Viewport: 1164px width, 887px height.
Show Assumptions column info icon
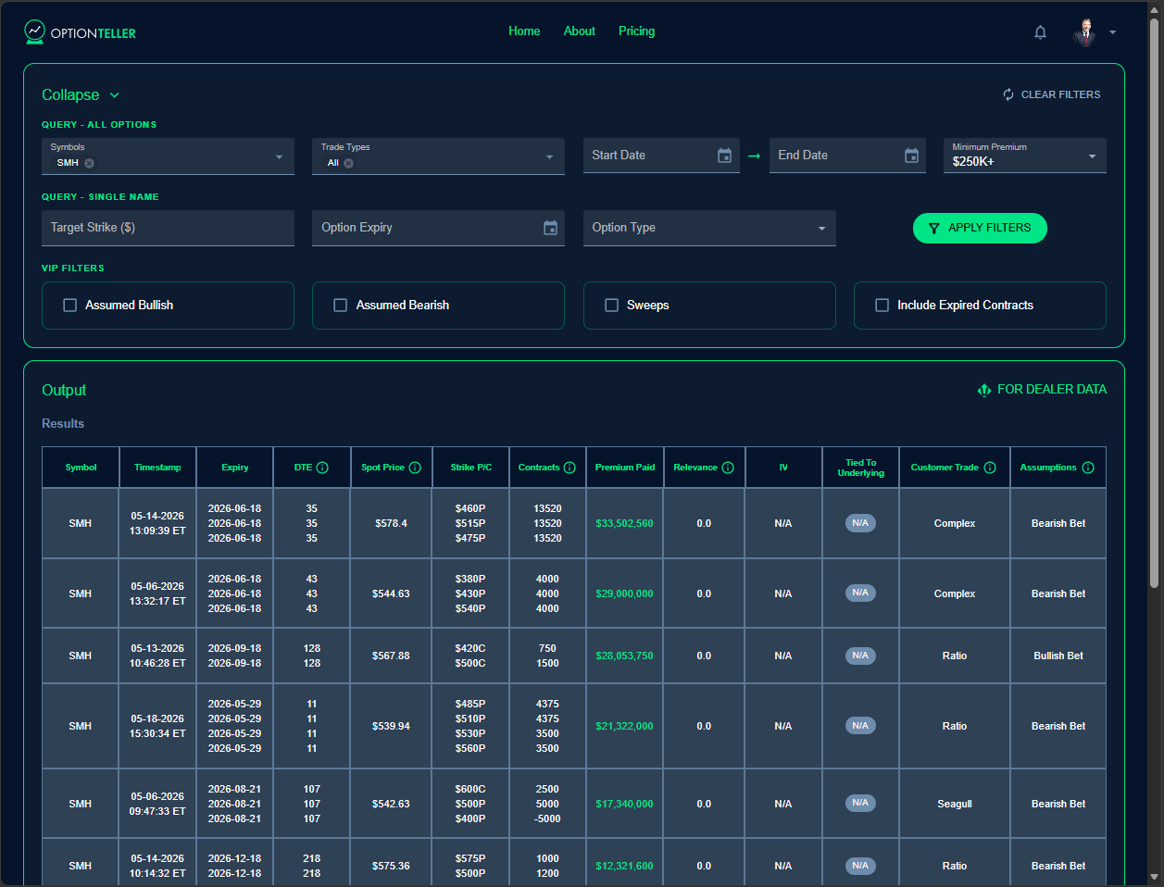1088,468
